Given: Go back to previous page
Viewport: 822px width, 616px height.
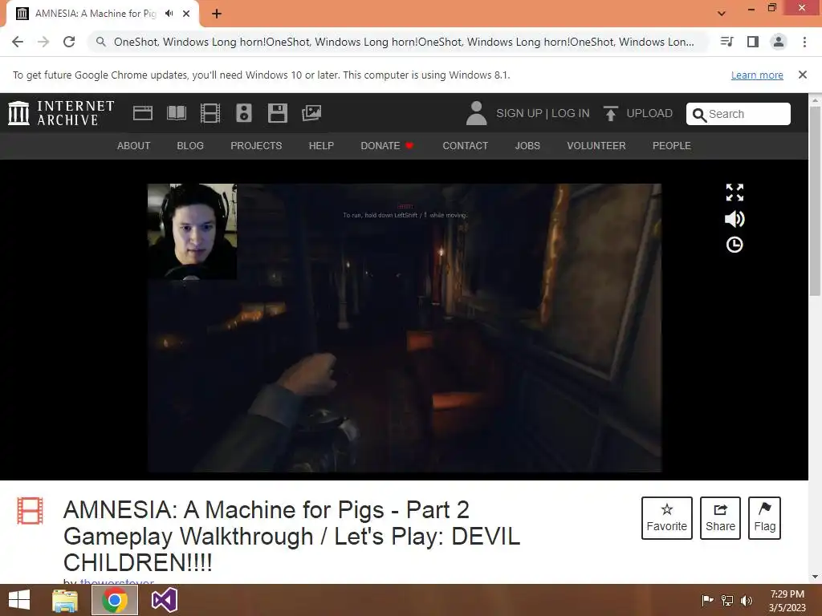Looking at the screenshot, I should point(18,42).
